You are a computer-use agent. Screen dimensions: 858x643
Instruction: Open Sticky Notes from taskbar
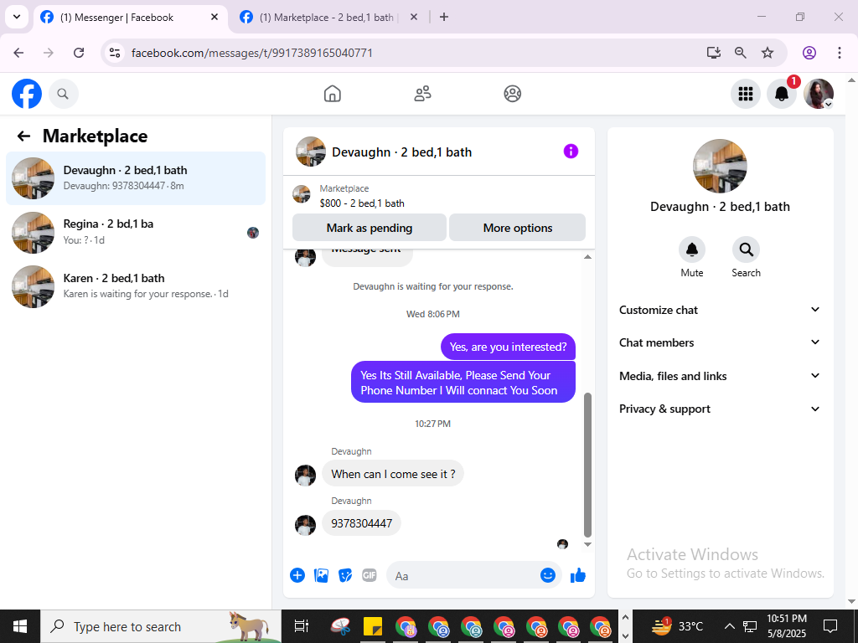[373, 626]
